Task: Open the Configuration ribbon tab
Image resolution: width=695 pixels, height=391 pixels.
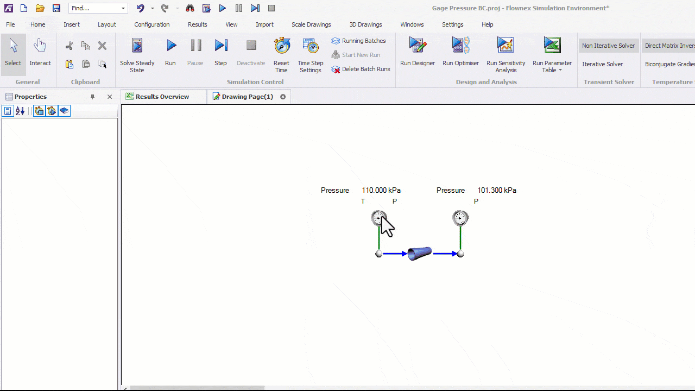Action: (151, 24)
